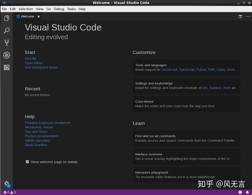Click the Settings and keybindings heading
Screen dimensions: 252x195
(x=154, y=83)
